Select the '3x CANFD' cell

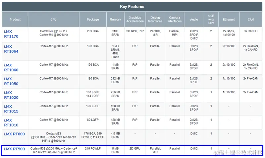pos(251,35)
